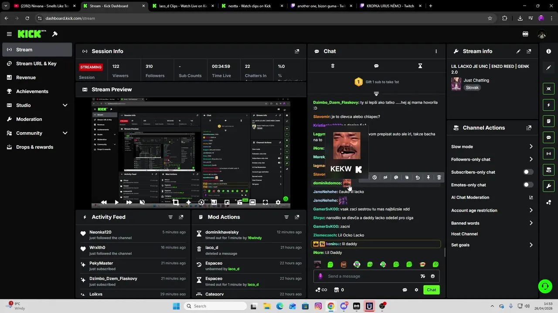Play the stream preview video
Screen dimensions: 558x313
point(116,202)
